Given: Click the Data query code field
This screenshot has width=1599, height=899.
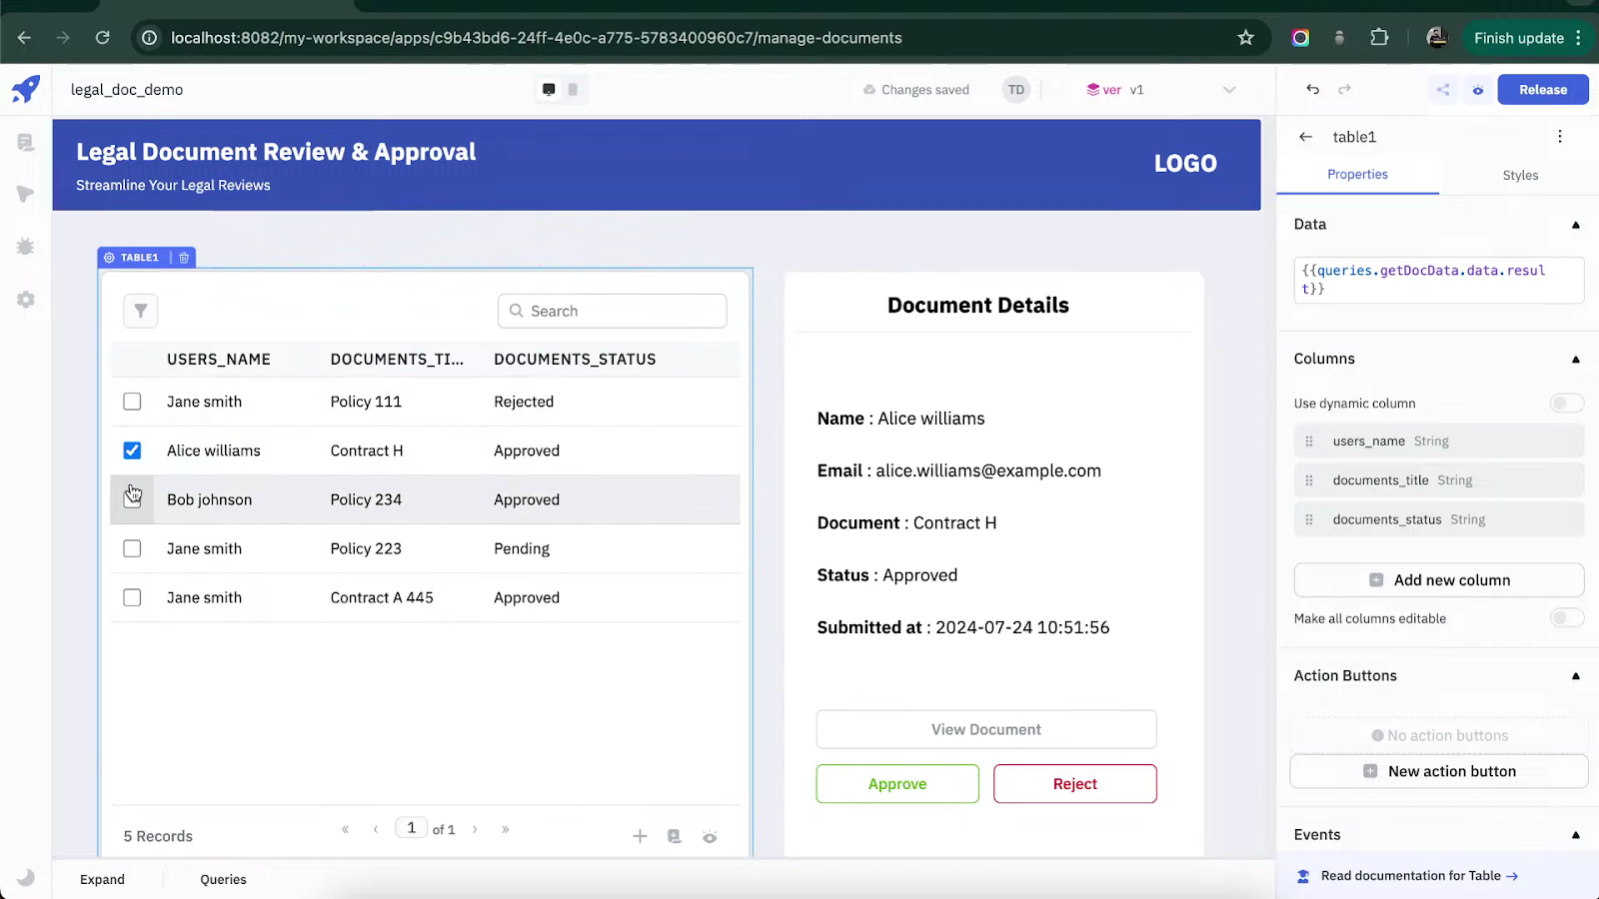Looking at the screenshot, I should pos(1439,280).
